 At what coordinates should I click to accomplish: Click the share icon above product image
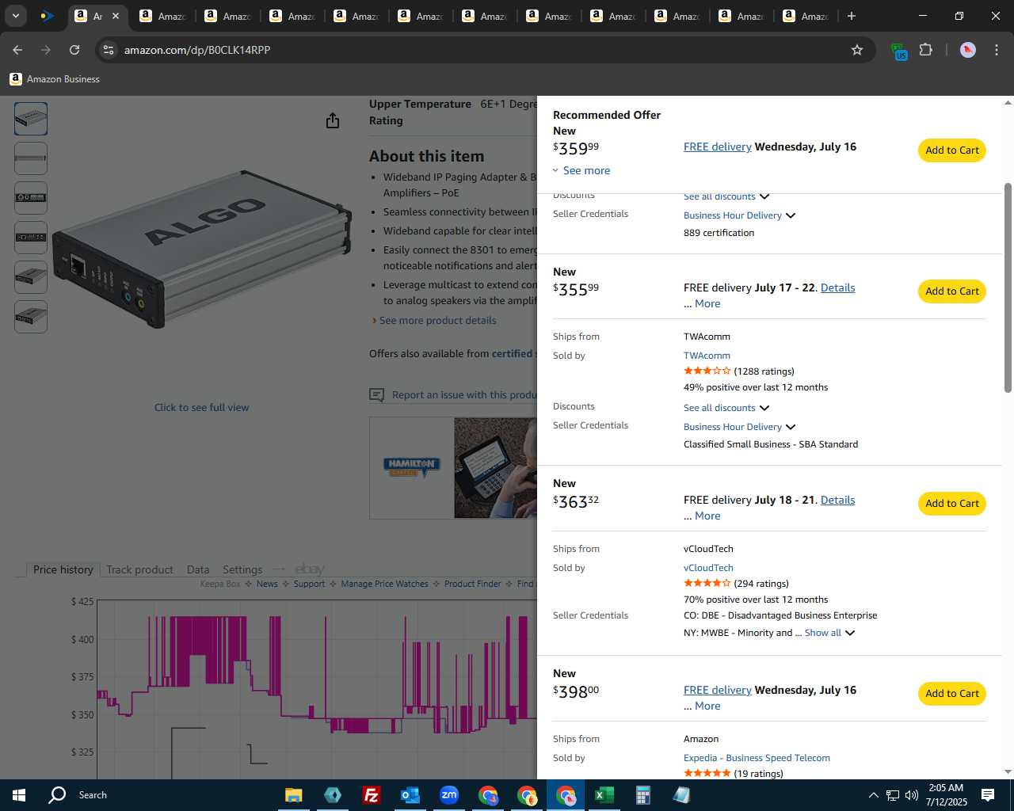(333, 120)
